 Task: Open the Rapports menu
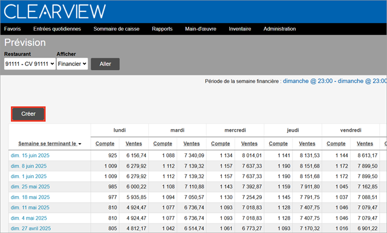162,29
